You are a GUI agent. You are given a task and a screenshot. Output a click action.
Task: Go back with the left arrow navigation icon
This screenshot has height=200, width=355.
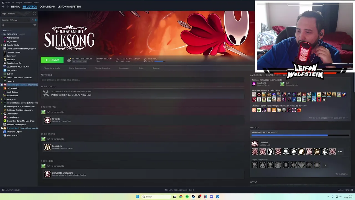click(3, 6)
